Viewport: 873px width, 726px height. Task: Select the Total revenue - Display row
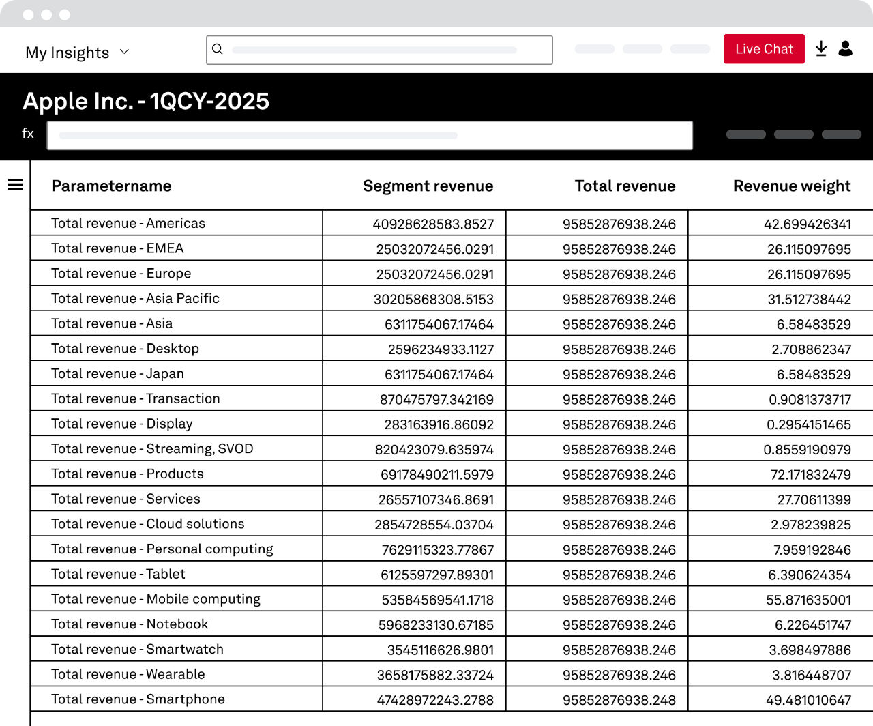452,424
